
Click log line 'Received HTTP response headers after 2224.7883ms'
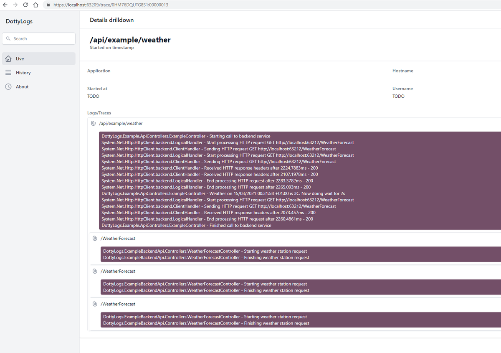[210, 168]
